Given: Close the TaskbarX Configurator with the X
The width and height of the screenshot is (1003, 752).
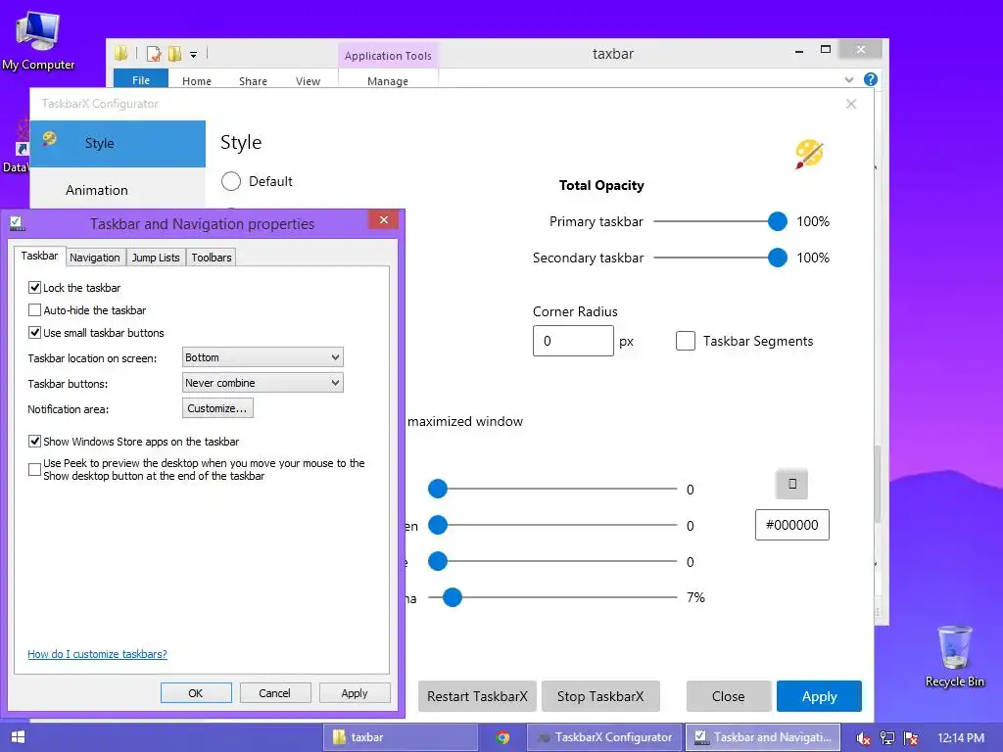Looking at the screenshot, I should [x=851, y=104].
